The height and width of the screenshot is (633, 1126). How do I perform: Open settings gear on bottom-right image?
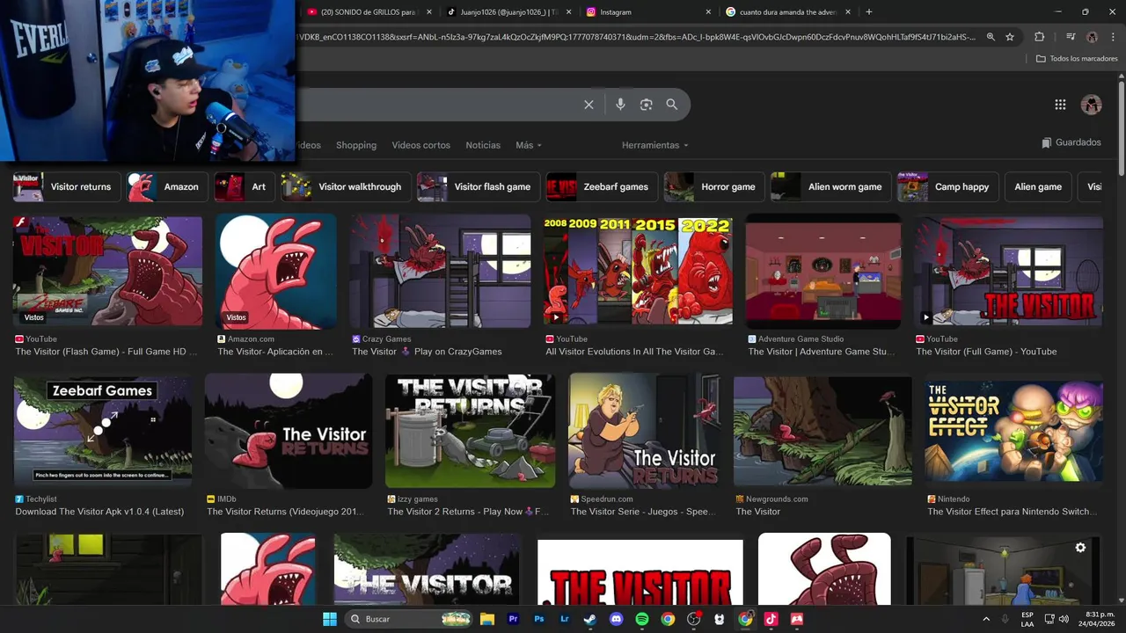1080,548
